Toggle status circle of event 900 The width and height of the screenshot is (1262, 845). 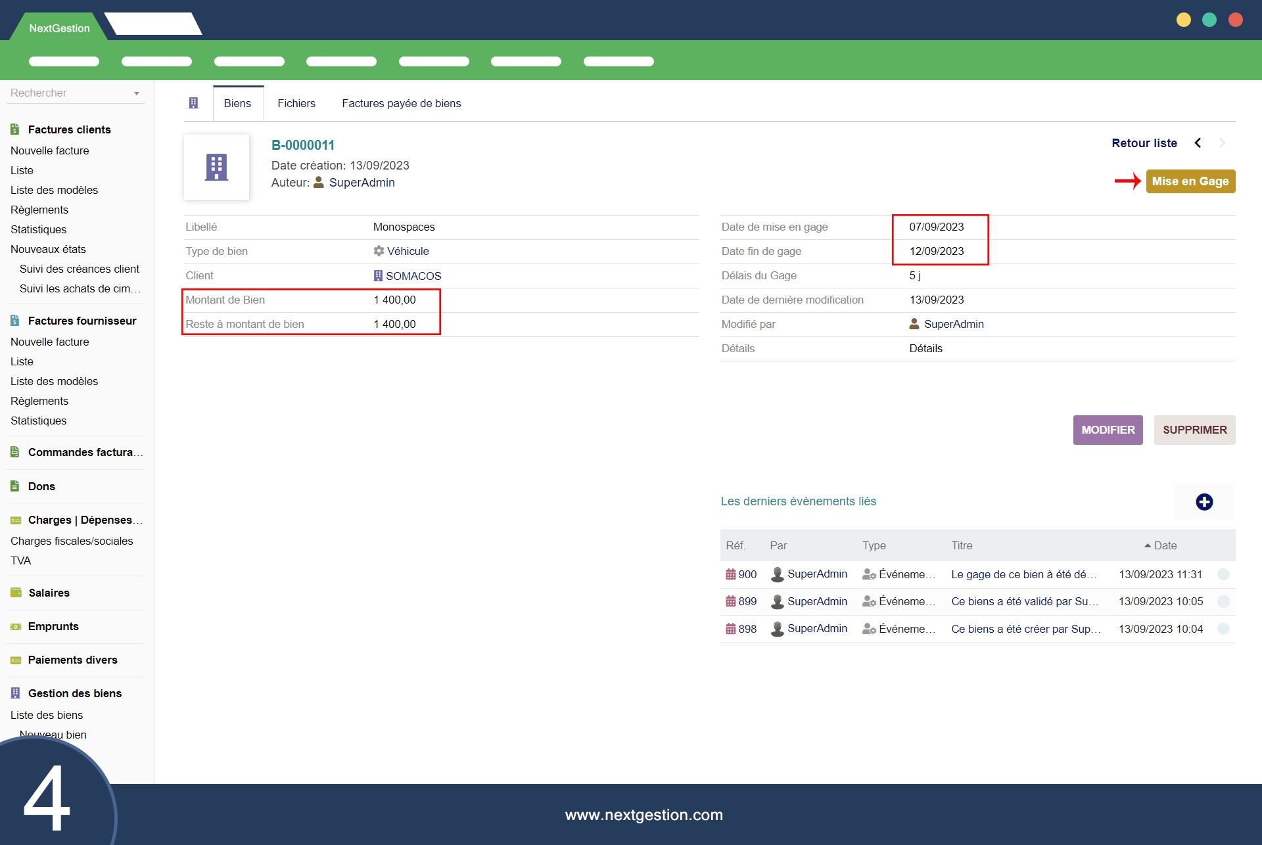coord(1223,574)
